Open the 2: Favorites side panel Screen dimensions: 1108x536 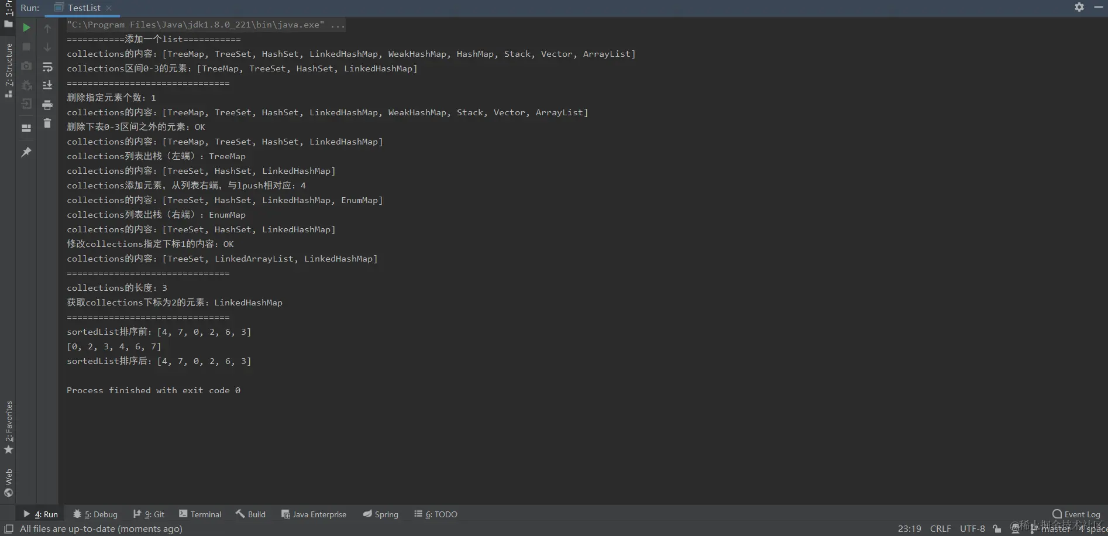8,427
